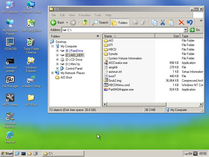Click the horizontal scrollbar right arrow
The height and width of the screenshot is (157, 209).
[x=201, y=104]
